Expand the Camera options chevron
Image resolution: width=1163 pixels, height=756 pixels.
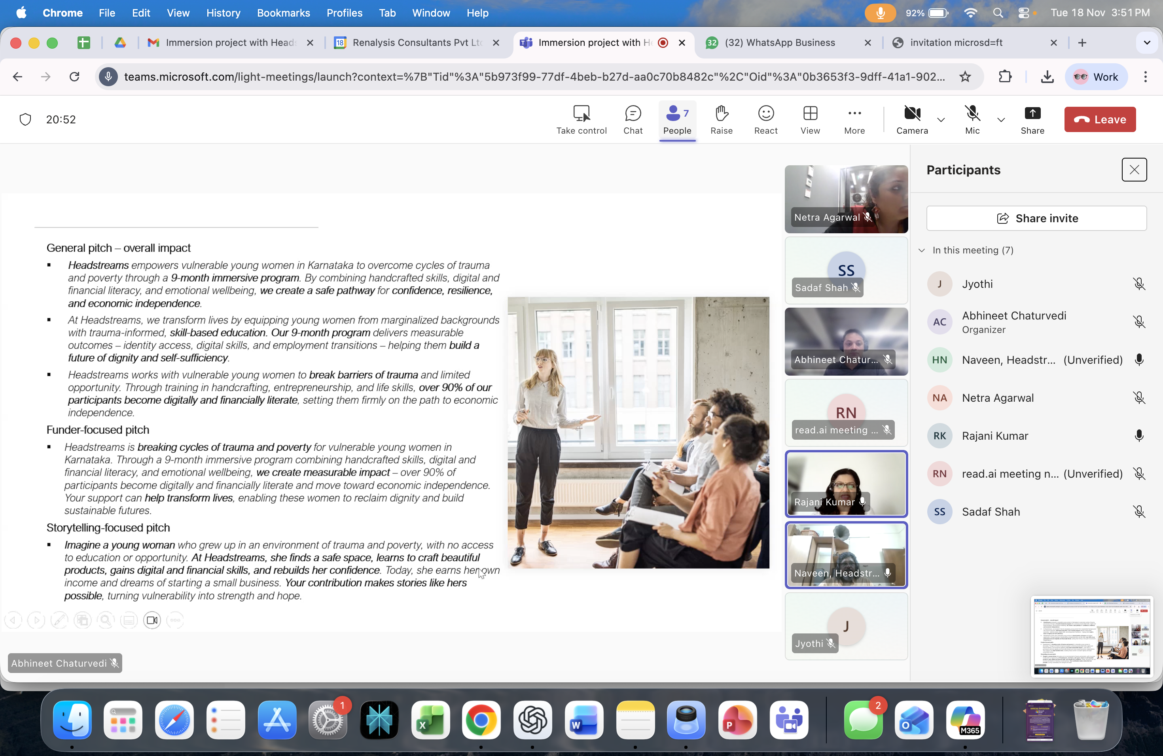point(941,120)
